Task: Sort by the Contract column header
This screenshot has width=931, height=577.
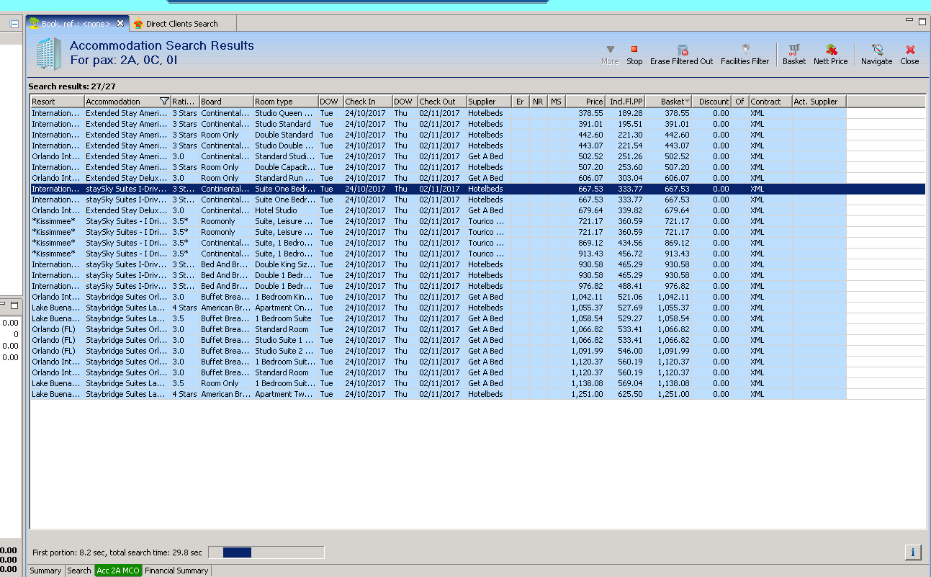Action: [x=770, y=102]
